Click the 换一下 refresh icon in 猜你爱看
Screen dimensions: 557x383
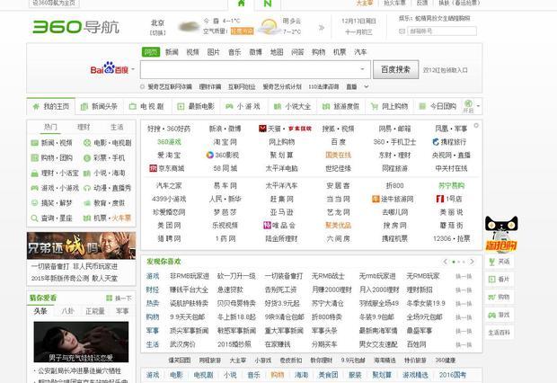point(109,298)
